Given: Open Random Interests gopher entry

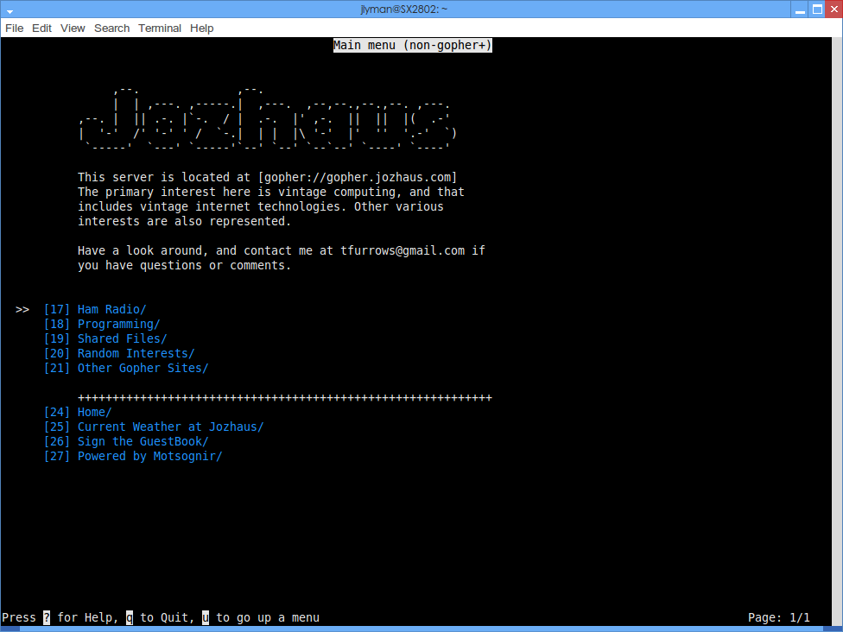Looking at the screenshot, I should coord(136,353).
